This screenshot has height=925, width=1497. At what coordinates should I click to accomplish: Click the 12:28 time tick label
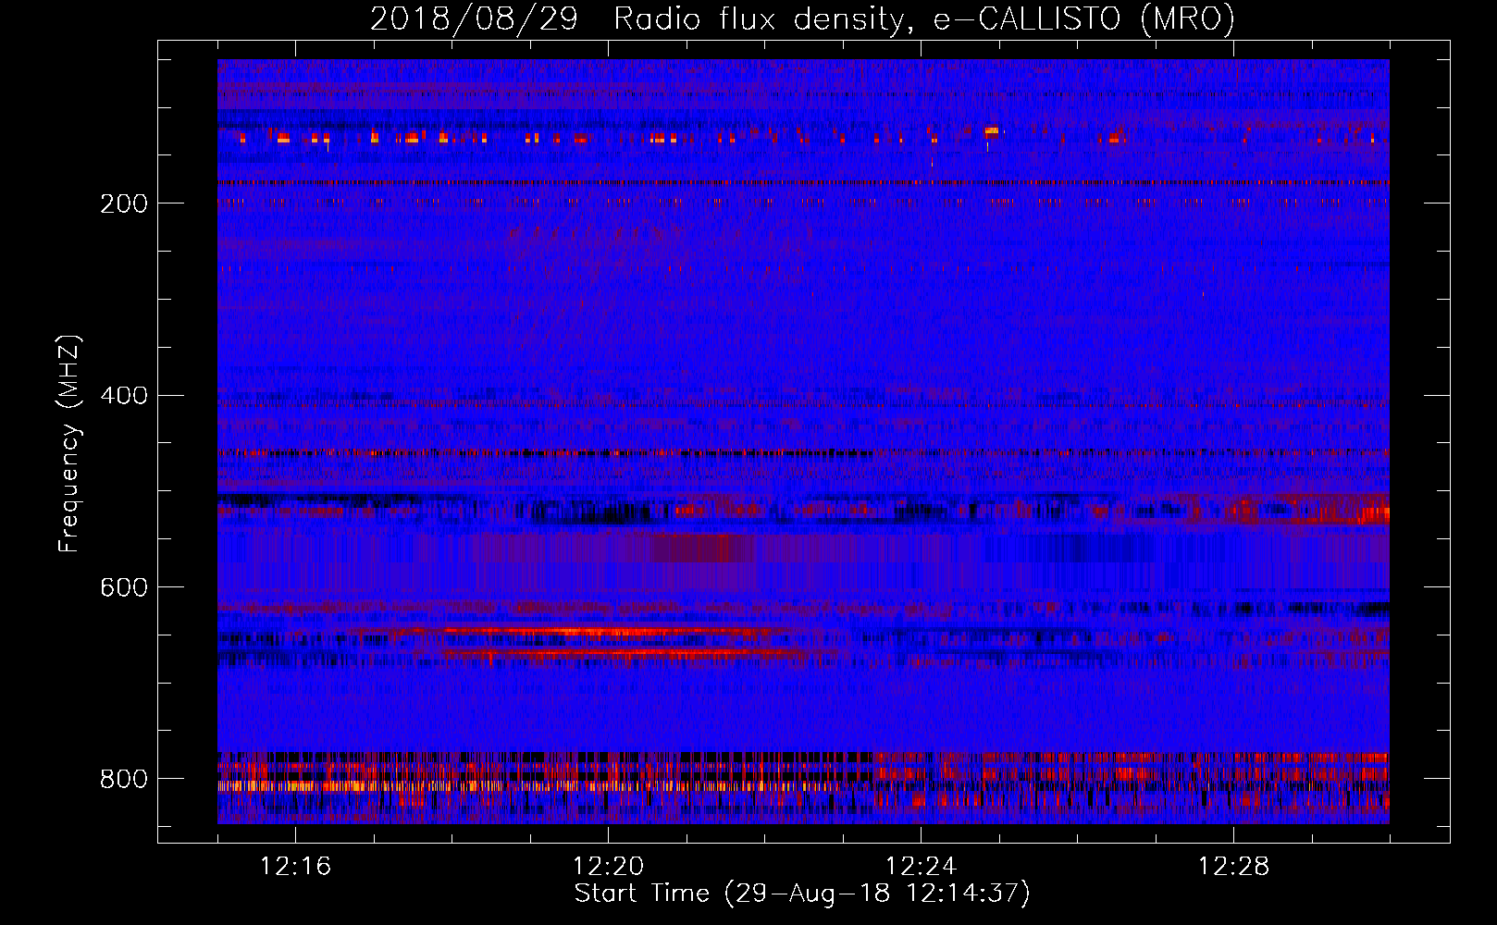[1233, 867]
